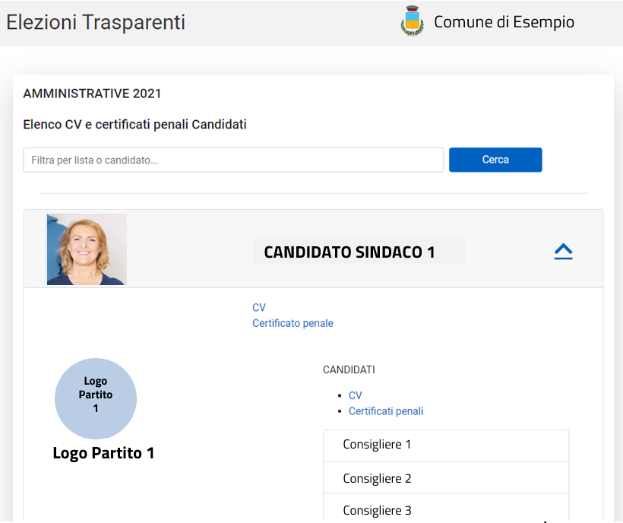Click the AMMINISTRATIVE 2021 heading
The width and height of the screenshot is (623, 523).
click(x=92, y=94)
